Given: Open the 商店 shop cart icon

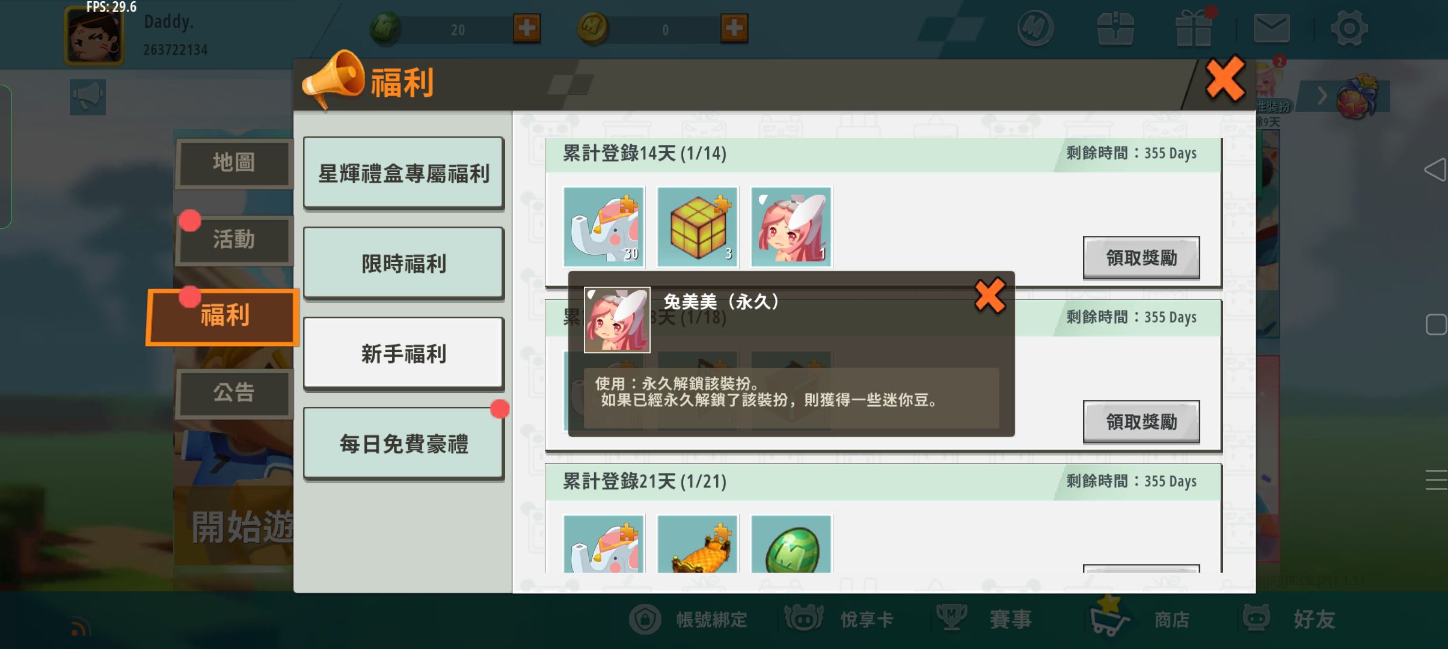Looking at the screenshot, I should point(1110,617).
